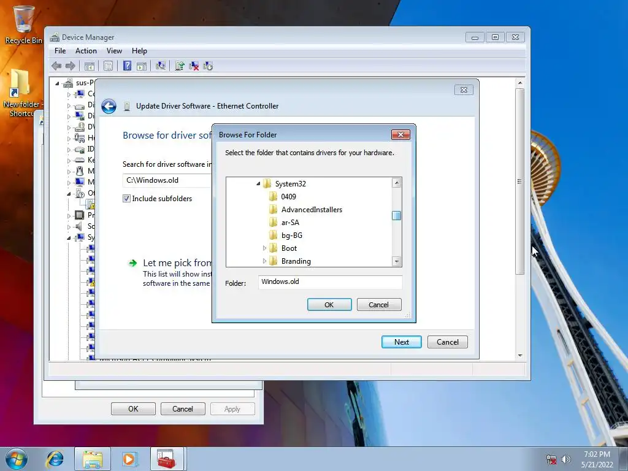Image resolution: width=628 pixels, height=471 pixels.
Task: Collapse the root computer node in Device Manager
Action: [x=57, y=83]
